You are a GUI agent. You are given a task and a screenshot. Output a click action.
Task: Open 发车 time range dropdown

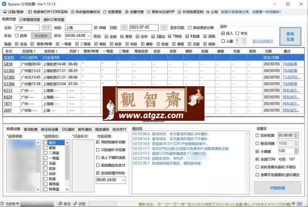coord(89,36)
